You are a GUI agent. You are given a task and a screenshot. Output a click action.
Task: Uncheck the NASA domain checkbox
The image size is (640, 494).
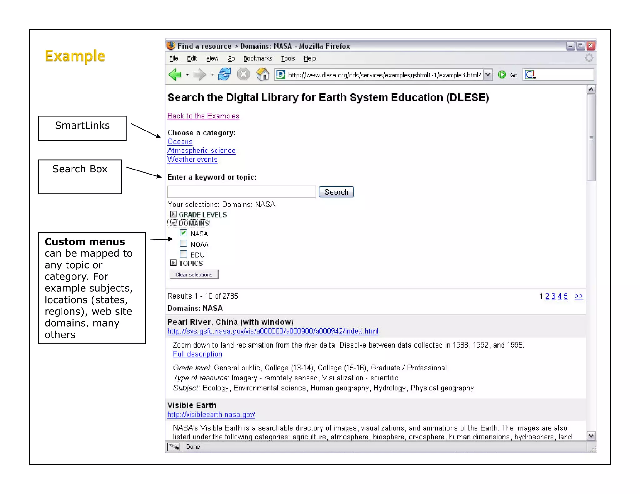point(183,233)
